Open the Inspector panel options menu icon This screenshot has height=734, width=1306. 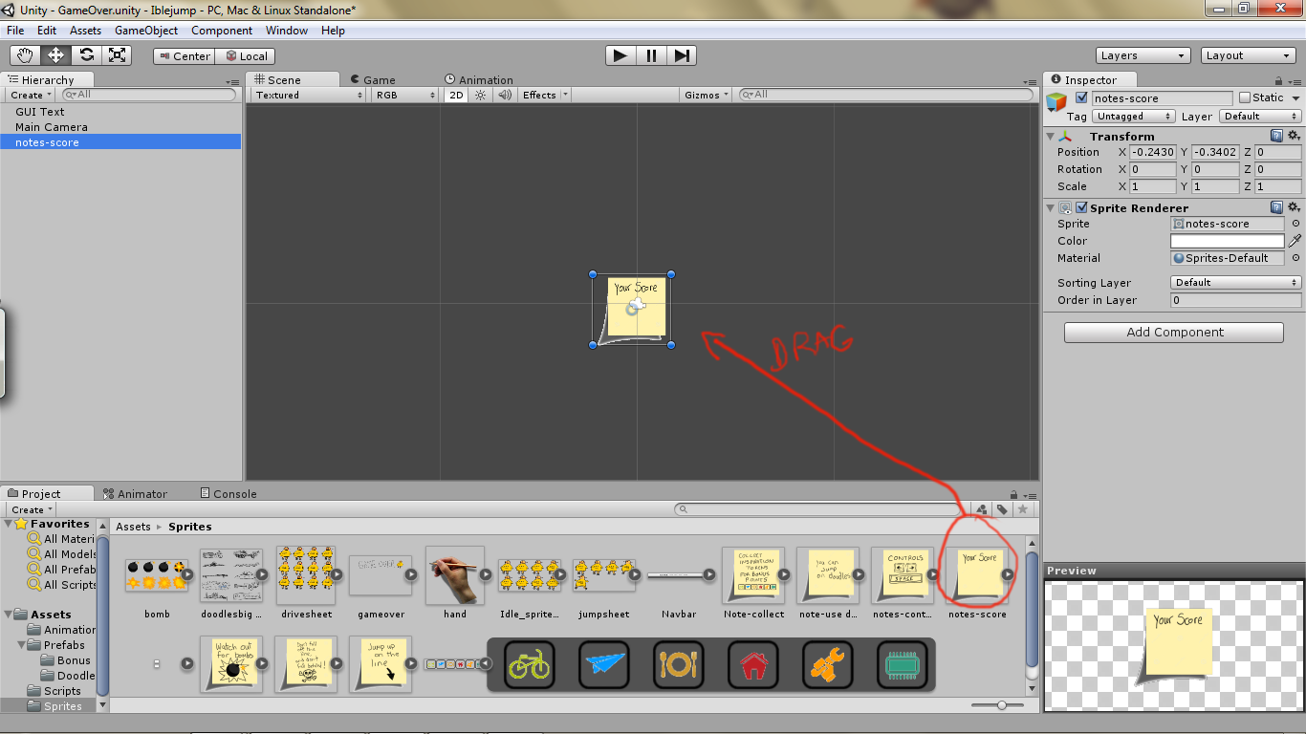click(x=1295, y=81)
